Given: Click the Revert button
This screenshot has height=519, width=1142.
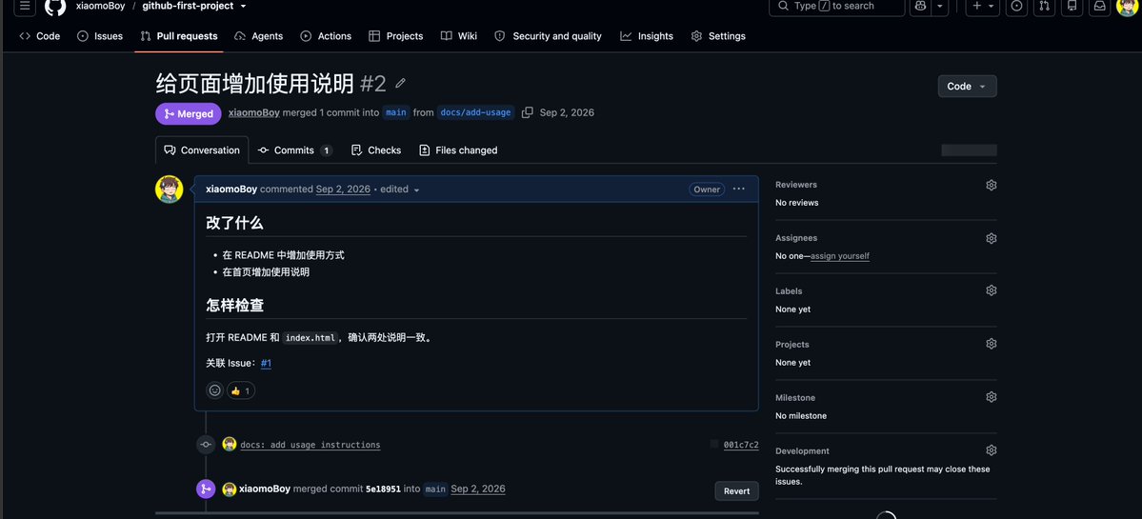Looking at the screenshot, I should (736, 491).
